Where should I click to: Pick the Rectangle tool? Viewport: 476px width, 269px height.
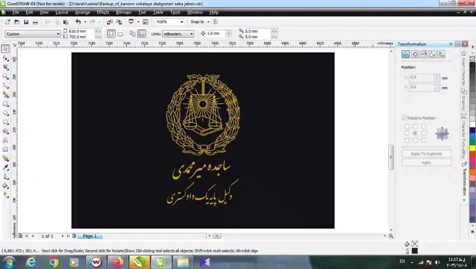[x=5, y=104]
